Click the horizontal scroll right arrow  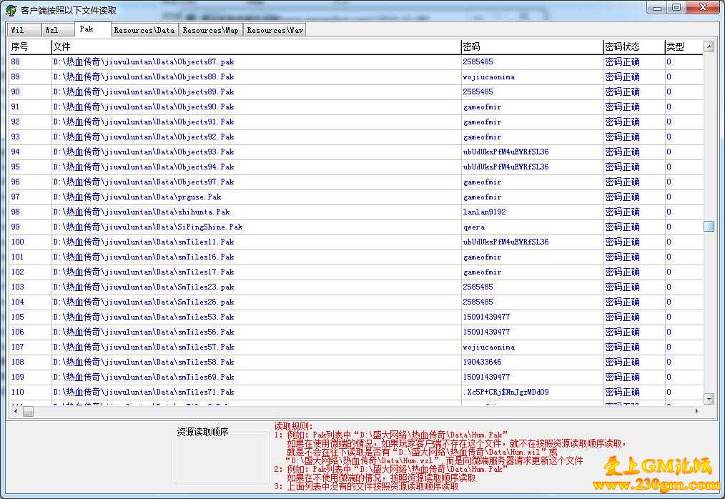[x=697, y=411]
